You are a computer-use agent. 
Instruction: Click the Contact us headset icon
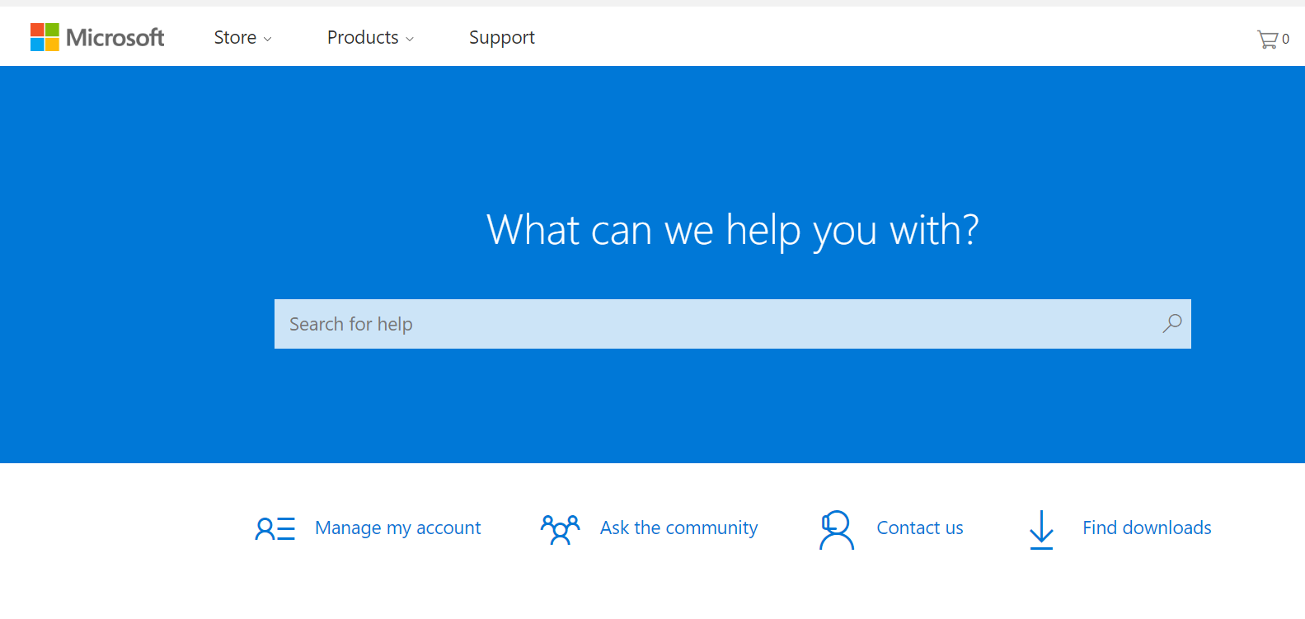click(836, 529)
